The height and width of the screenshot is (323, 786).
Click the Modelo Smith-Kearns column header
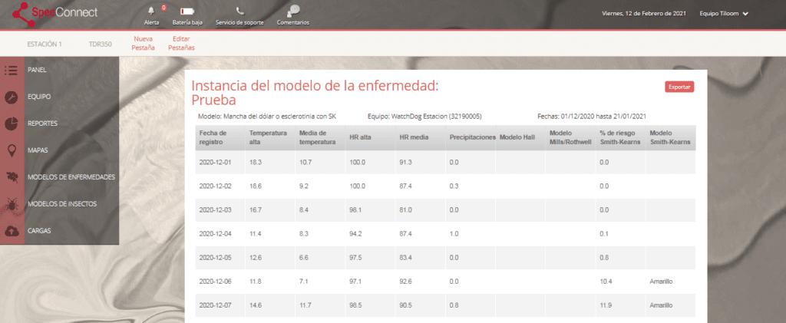click(x=669, y=137)
